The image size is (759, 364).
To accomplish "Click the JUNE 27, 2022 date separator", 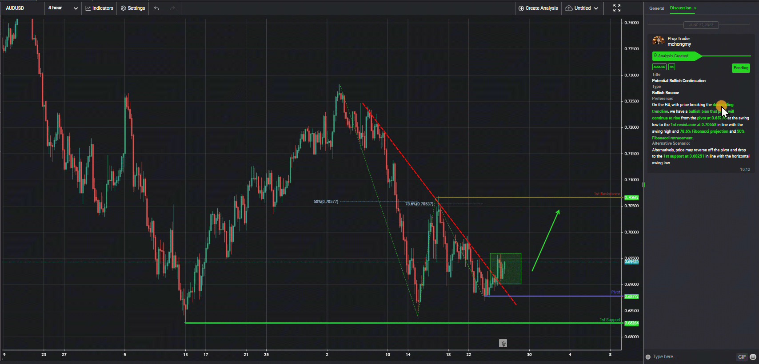I will 701,25.
